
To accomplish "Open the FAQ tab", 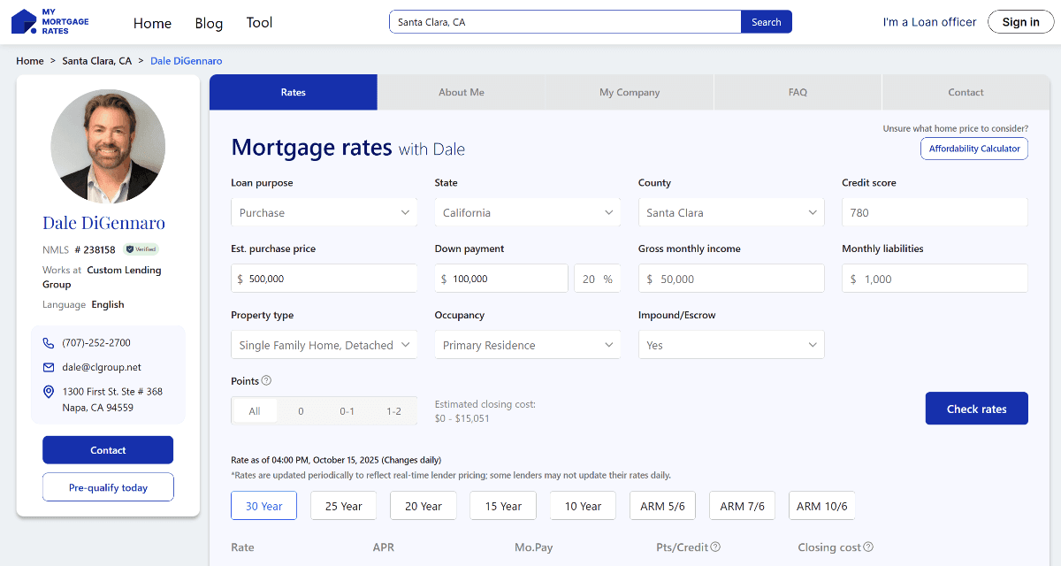I will 797,92.
